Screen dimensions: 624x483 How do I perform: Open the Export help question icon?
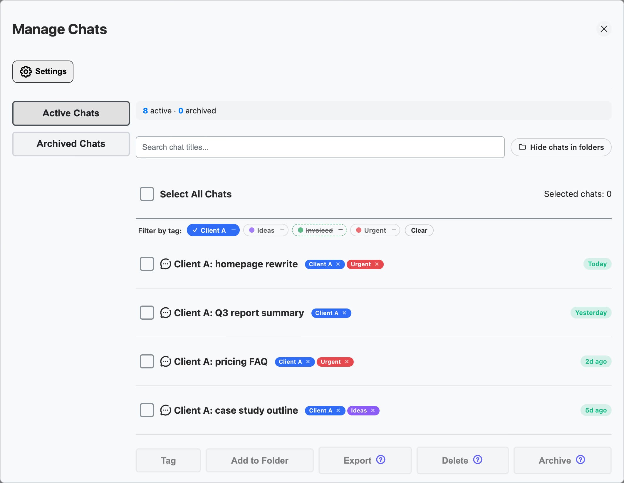coord(381,459)
